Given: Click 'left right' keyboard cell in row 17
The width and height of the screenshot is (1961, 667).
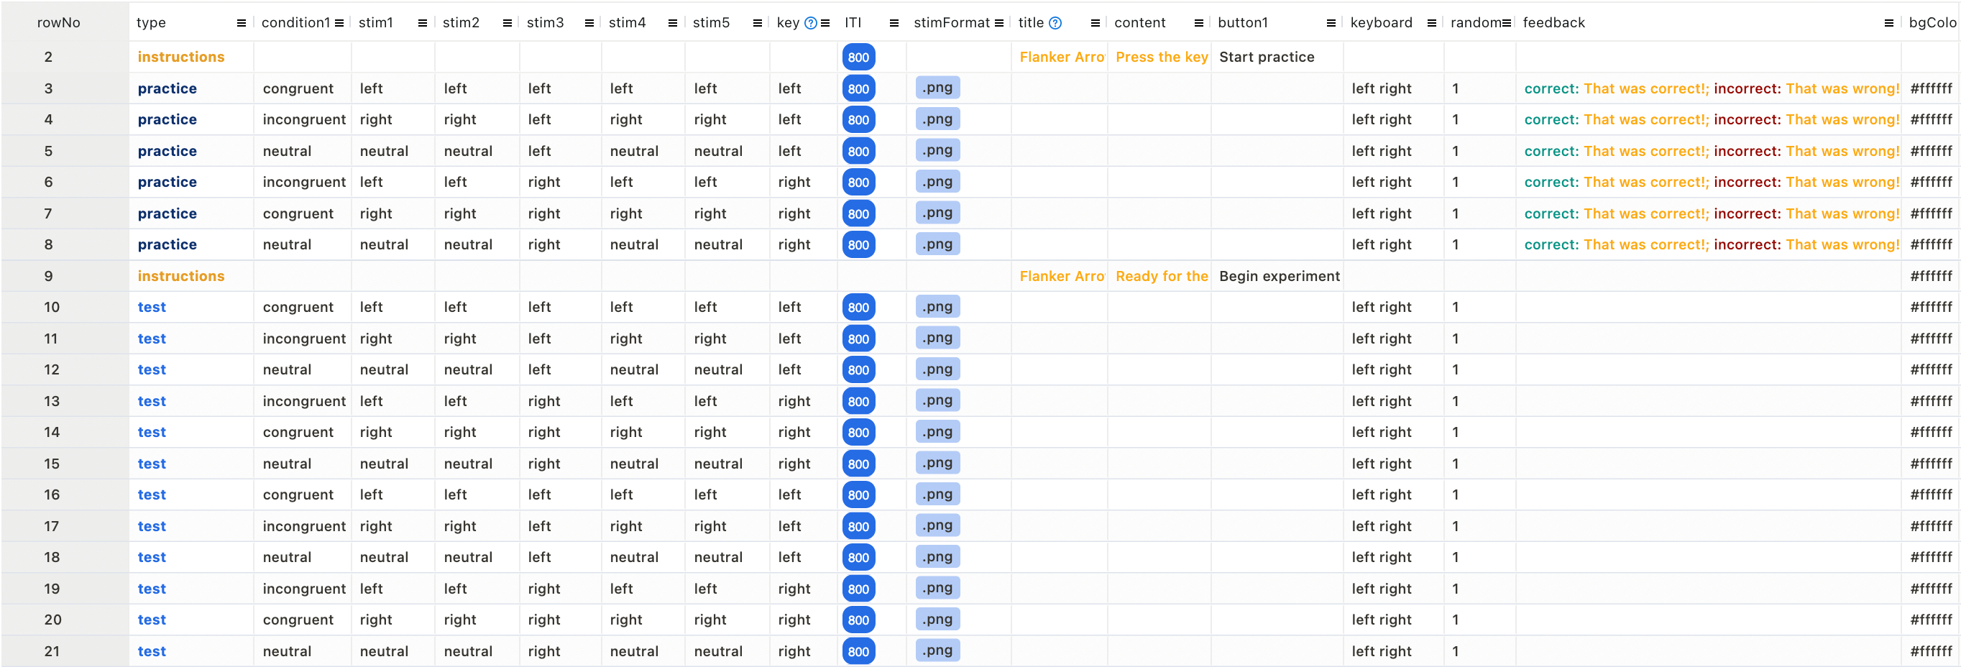Looking at the screenshot, I should [1393, 527].
